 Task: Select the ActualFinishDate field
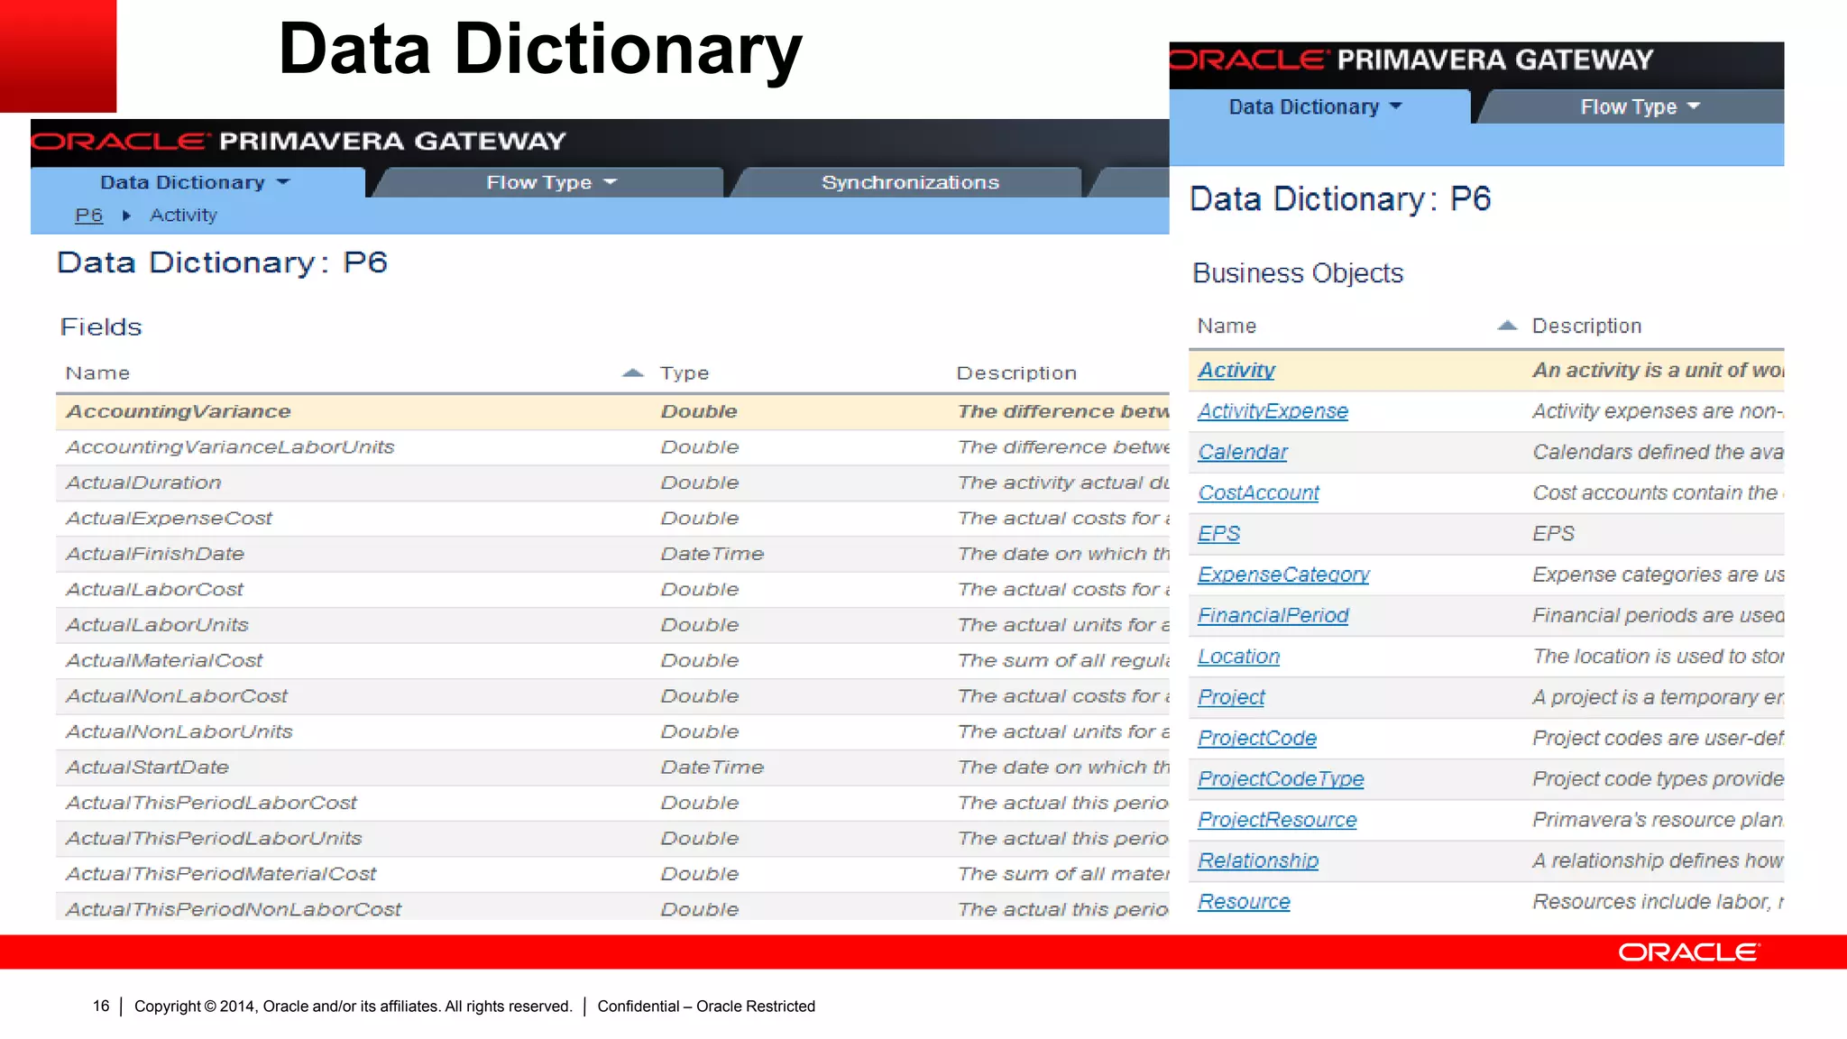tap(155, 554)
